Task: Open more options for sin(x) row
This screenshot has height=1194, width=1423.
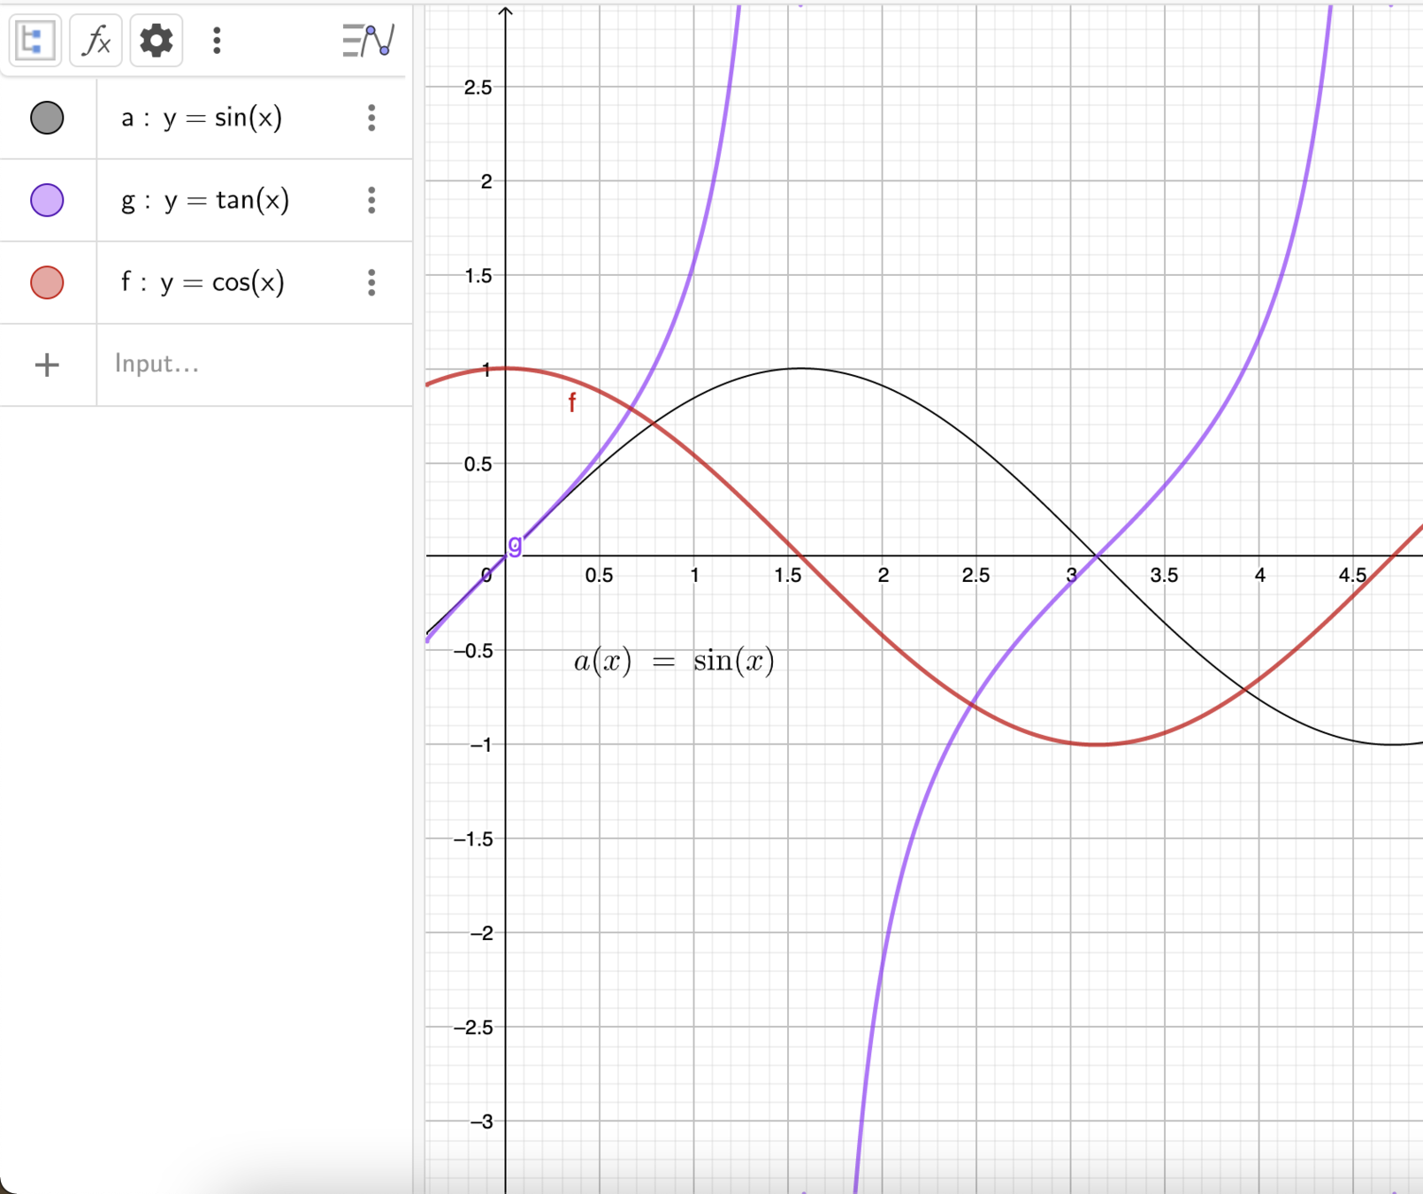Action: click(371, 118)
